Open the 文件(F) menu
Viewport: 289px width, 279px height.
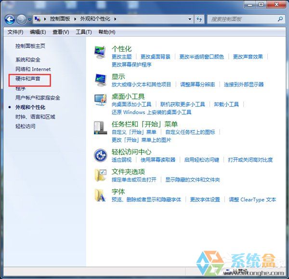tap(15, 32)
